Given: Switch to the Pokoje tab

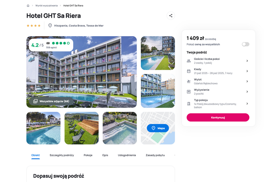Looking at the screenshot, I should coord(88,155).
